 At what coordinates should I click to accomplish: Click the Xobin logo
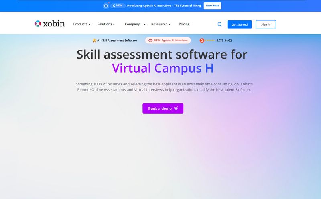(49, 24)
